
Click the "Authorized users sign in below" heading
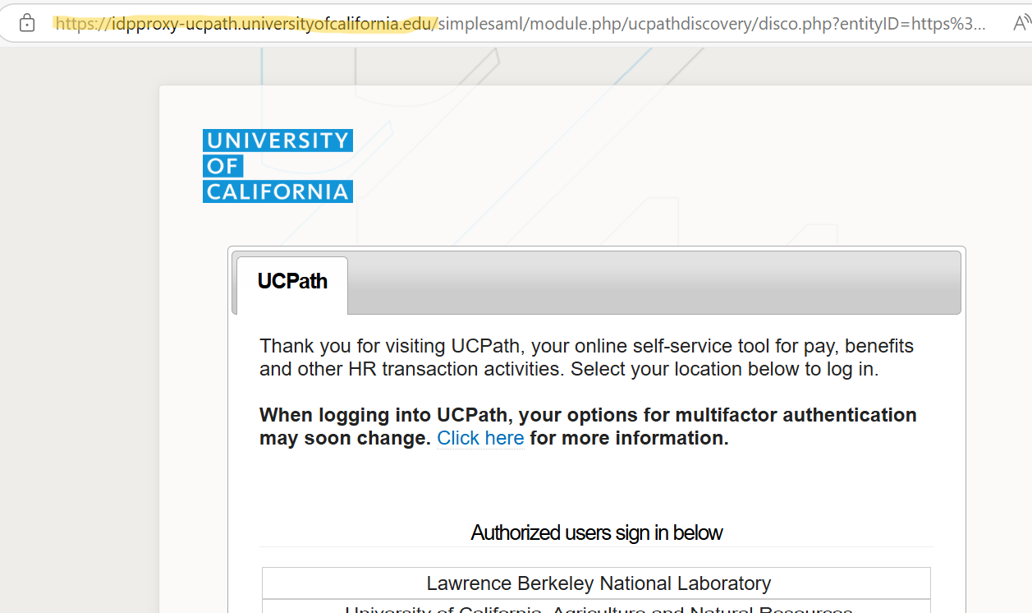point(597,533)
